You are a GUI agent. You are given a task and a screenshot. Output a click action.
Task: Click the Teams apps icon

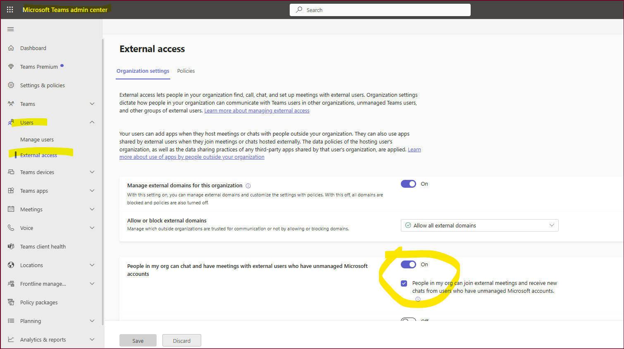(11, 191)
